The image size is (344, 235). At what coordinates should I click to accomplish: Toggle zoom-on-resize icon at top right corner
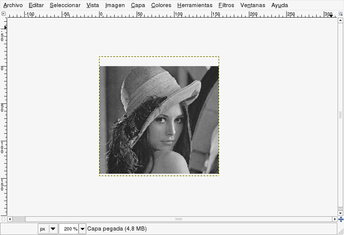coord(340,14)
